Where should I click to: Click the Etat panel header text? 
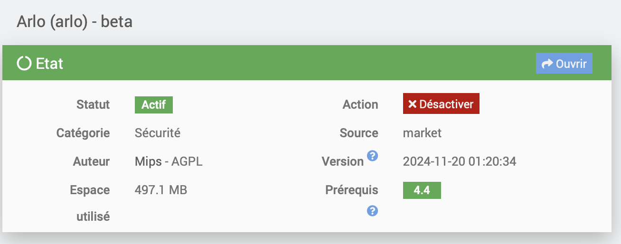(49, 63)
